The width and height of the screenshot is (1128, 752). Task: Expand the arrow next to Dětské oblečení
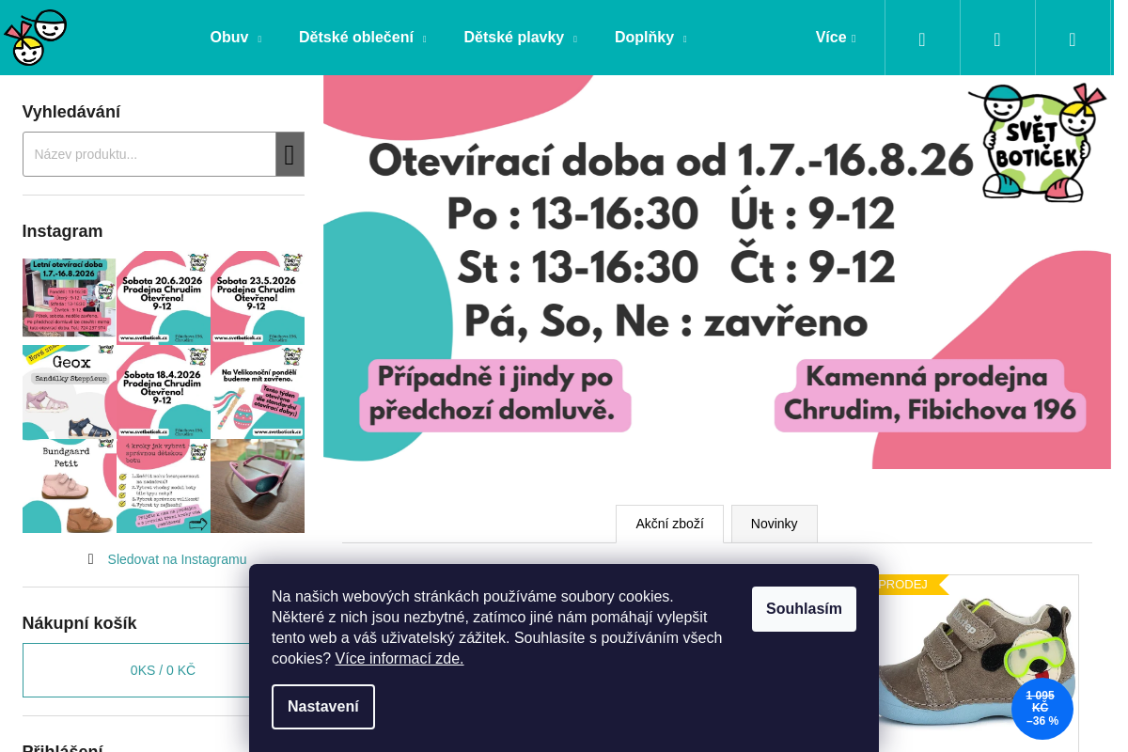click(x=424, y=39)
